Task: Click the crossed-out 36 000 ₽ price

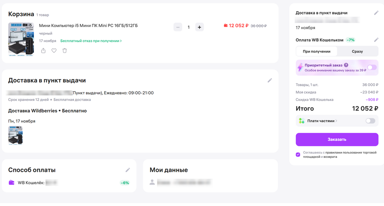Action: pyautogui.click(x=259, y=26)
